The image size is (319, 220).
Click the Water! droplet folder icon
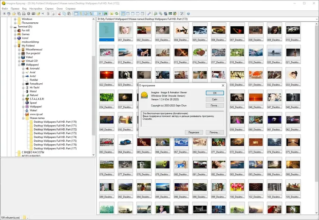(27, 110)
